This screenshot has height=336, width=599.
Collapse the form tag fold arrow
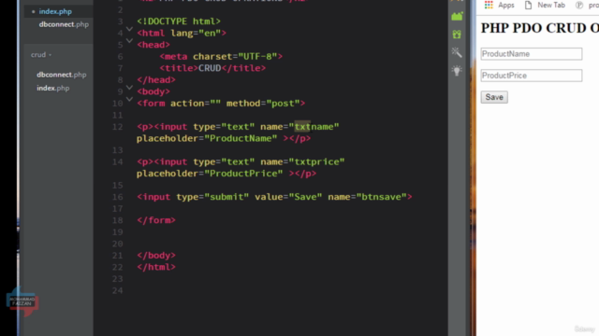coord(129,100)
